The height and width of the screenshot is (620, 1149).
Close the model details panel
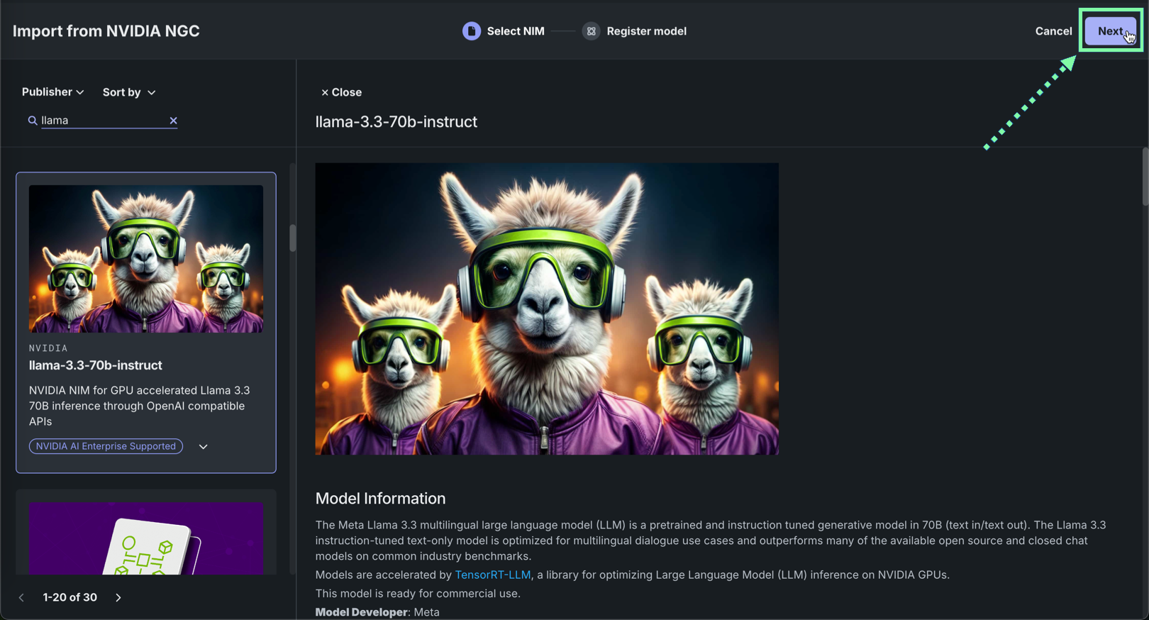click(x=341, y=92)
